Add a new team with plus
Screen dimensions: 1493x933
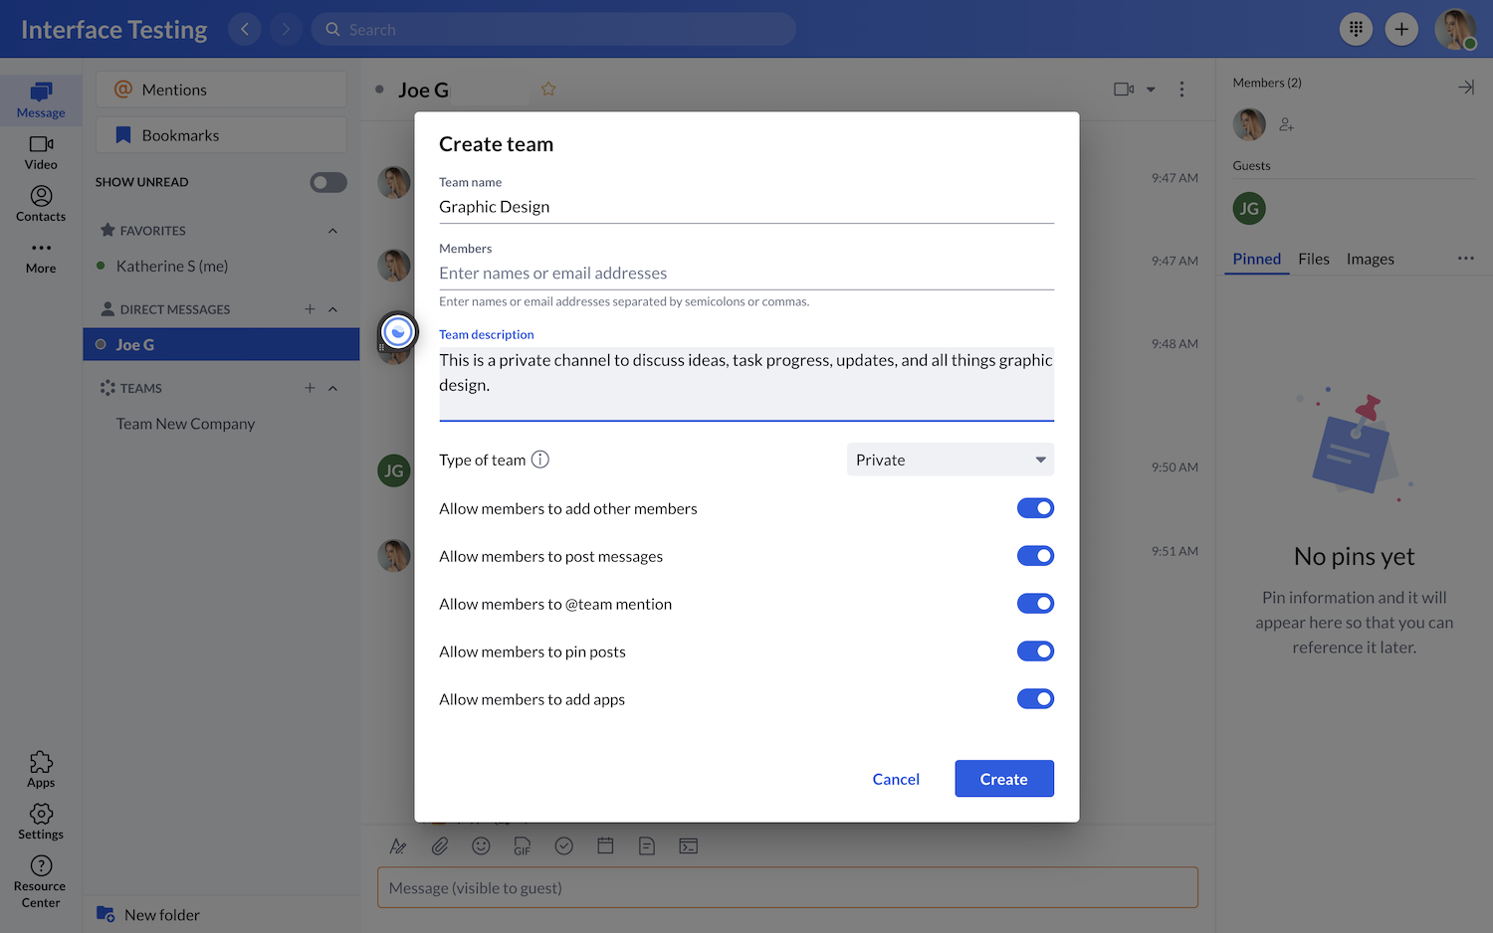coord(310,388)
